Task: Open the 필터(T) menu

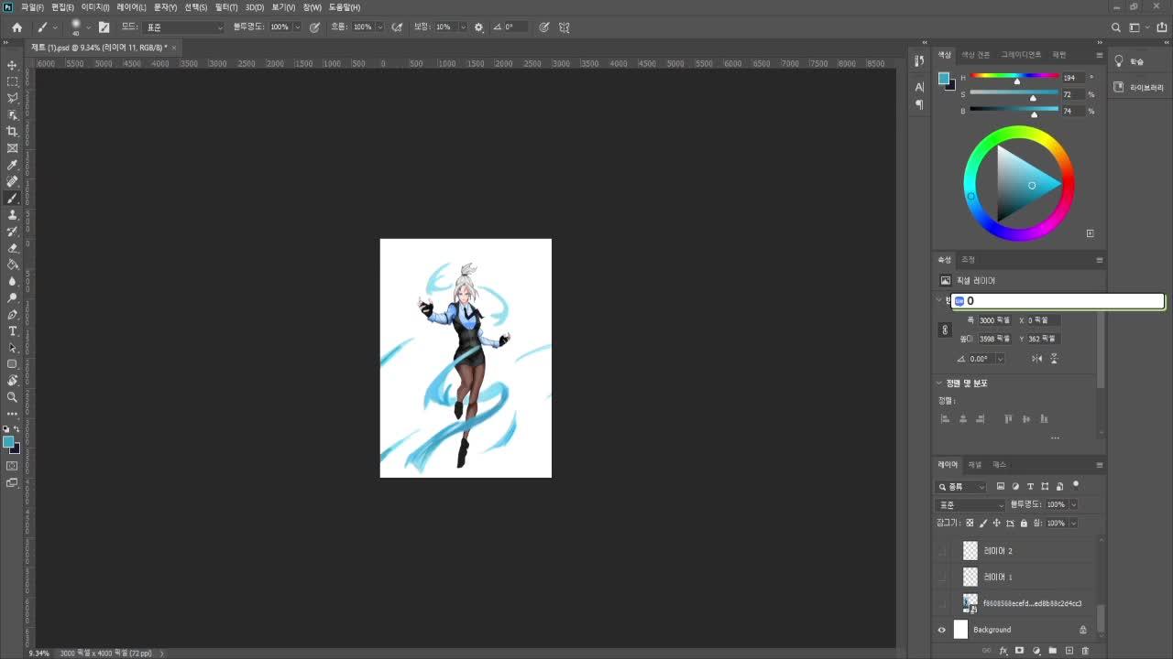Action: (x=225, y=7)
